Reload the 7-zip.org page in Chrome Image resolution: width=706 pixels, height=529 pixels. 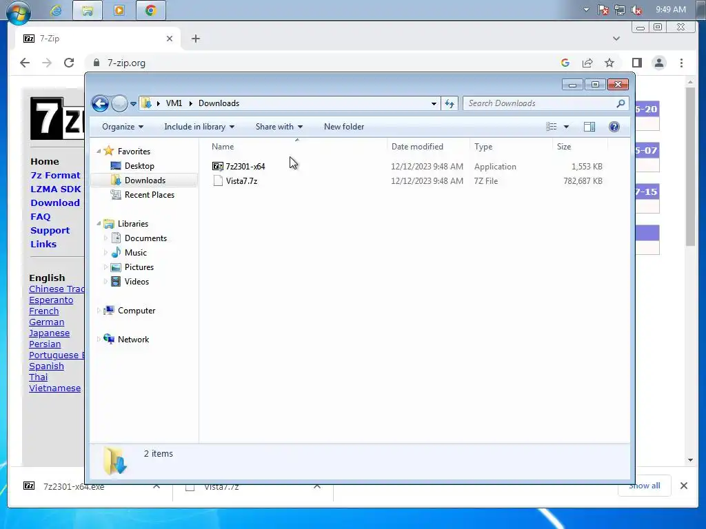click(x=69, y=63)
